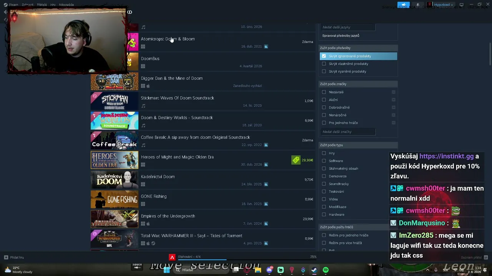Open Kadeřnictví Doom store result

202,180
